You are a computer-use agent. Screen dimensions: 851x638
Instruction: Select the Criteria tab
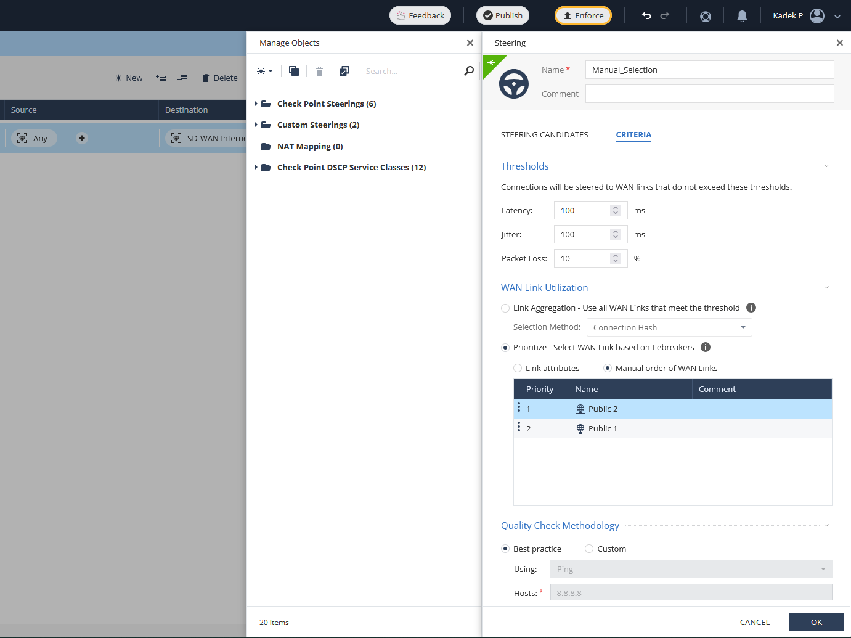633,135
